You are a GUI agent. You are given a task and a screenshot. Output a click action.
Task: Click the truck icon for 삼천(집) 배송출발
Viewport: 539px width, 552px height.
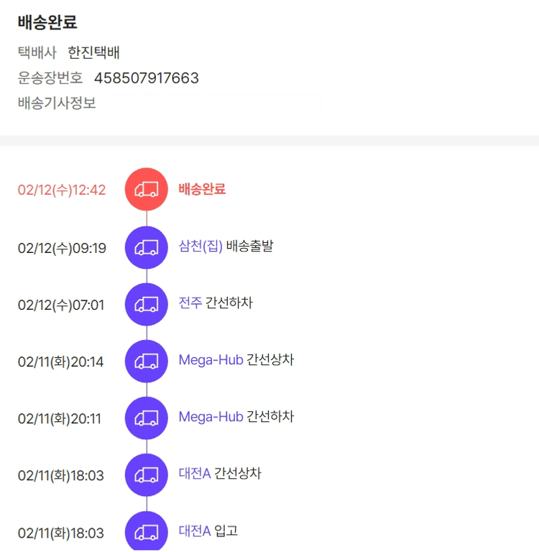tap(147, 247)
